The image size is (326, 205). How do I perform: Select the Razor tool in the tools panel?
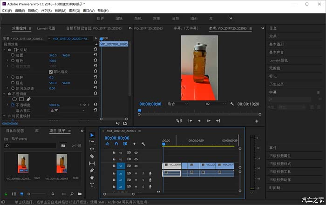click(92, 156)
